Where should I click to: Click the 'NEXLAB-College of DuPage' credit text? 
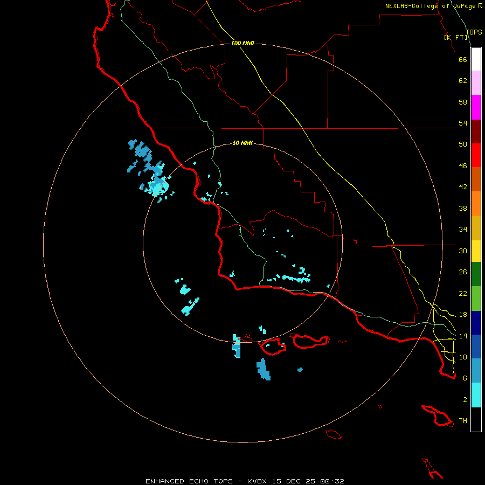tap(432, 6)
